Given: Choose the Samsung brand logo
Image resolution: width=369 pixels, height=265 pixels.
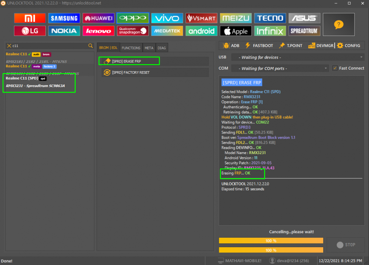Looking at the screenshot, I should click(x=64, y=18).
